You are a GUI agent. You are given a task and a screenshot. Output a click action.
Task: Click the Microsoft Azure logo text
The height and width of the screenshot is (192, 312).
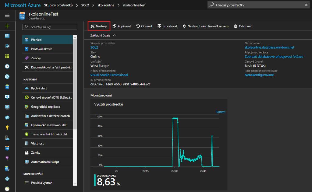click(x=23, y=5)
